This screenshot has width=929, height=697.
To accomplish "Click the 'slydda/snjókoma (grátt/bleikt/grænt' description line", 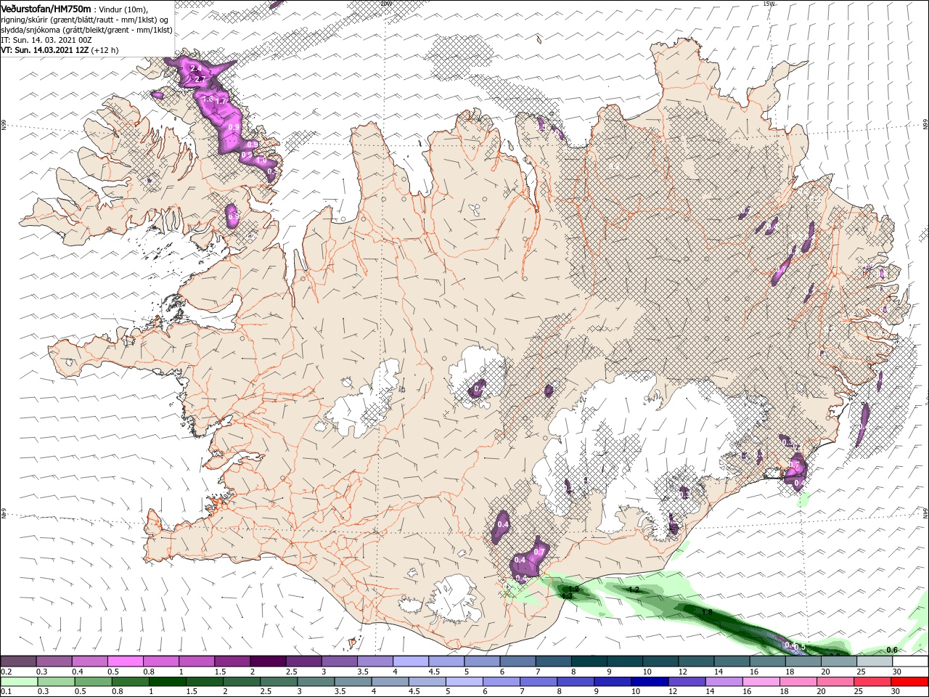I will coord(86,30).
